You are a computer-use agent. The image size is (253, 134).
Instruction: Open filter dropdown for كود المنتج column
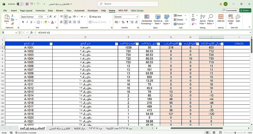click(51, 44)
